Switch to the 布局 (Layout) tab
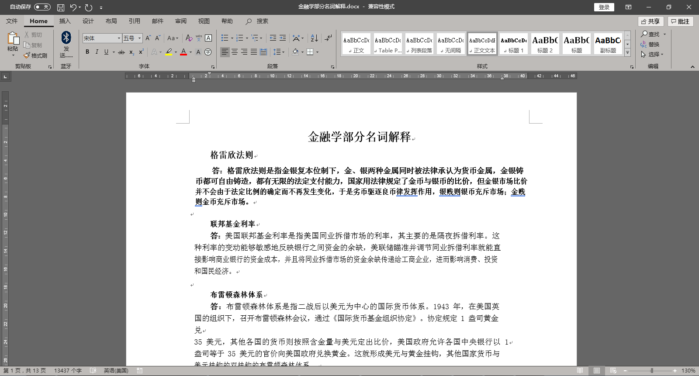Image resolution: width=699 pixels, height=376 pixels. (111, 21)
